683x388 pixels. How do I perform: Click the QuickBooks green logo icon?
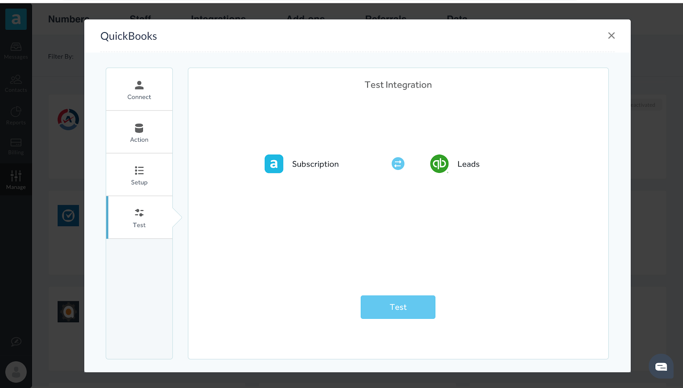click(439, 163)
